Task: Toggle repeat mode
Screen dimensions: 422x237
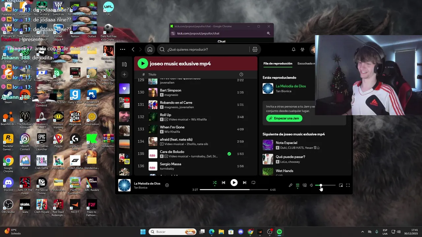Action: (x=253, y=183)
